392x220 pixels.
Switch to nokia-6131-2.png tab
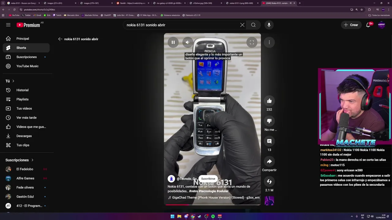(242, 3)
